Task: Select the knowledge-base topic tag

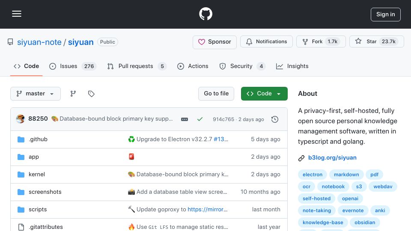Action: click(323, 223)
